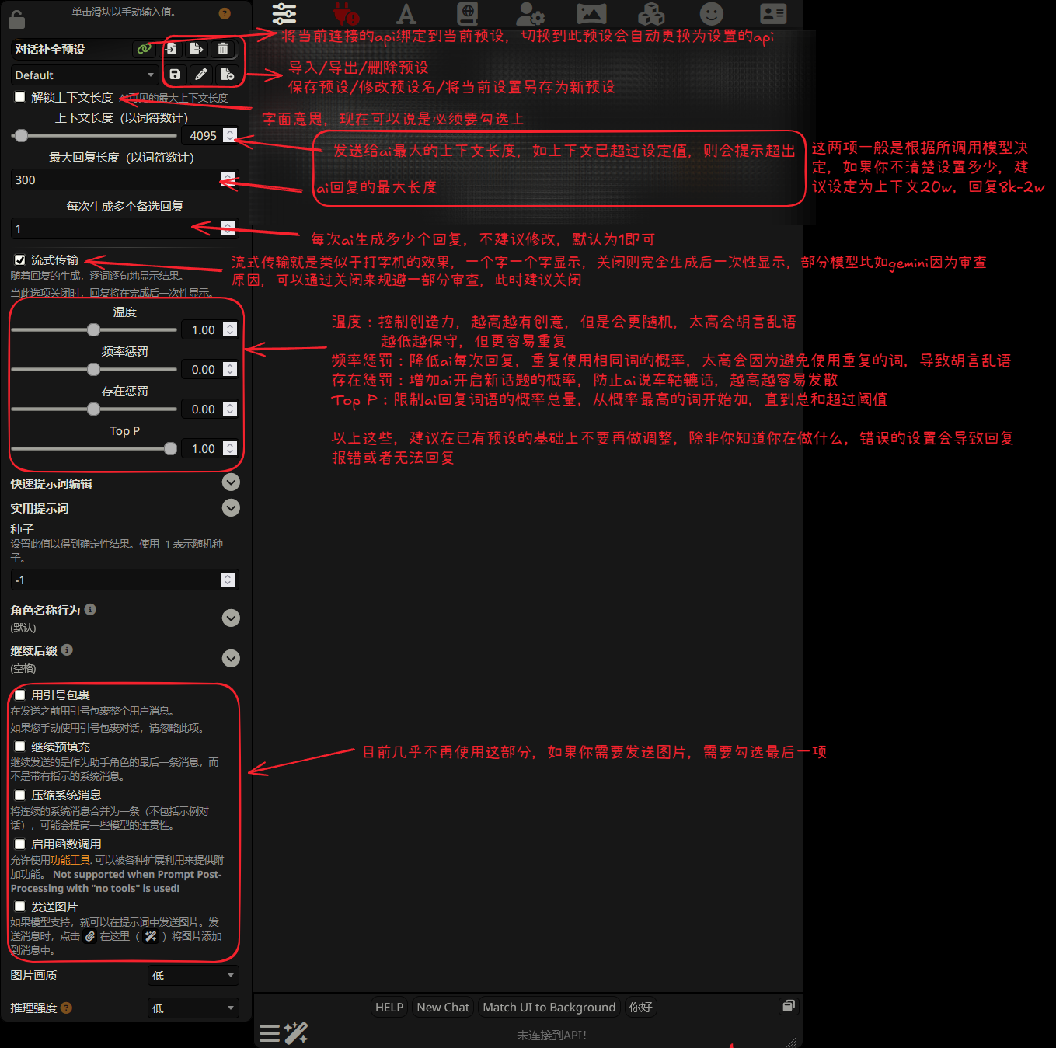Click the magic wand extensions icon
Viewport: 1056px width, 1048px height.
pos(296,1032)
